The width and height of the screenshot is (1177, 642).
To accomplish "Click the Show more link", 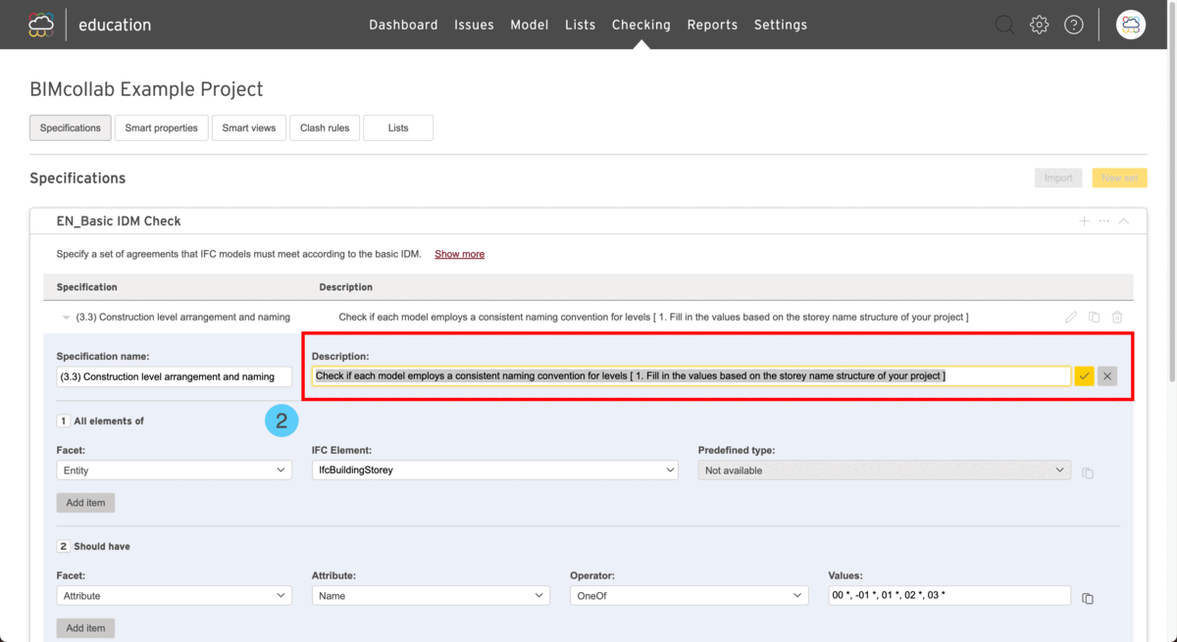I will 460,254.
